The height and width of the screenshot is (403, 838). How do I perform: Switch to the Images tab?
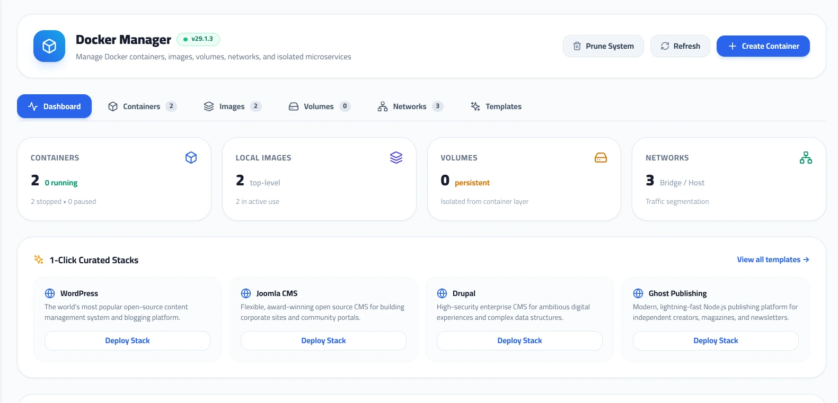(233, 106)
